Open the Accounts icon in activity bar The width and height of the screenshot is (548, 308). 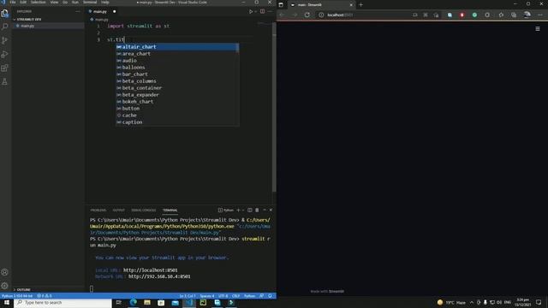(5, 272)
